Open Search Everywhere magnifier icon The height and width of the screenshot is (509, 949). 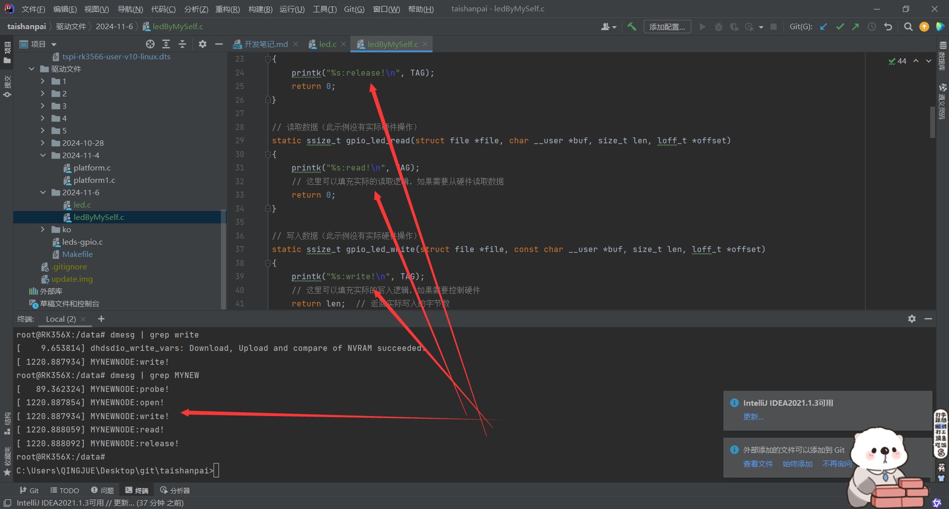908,27
